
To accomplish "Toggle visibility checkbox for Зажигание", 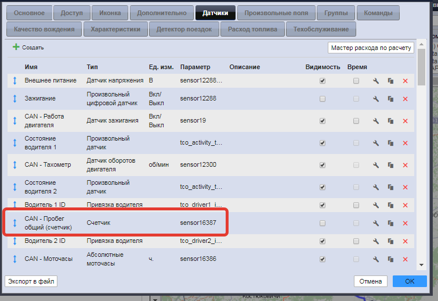I will [323, 99].
